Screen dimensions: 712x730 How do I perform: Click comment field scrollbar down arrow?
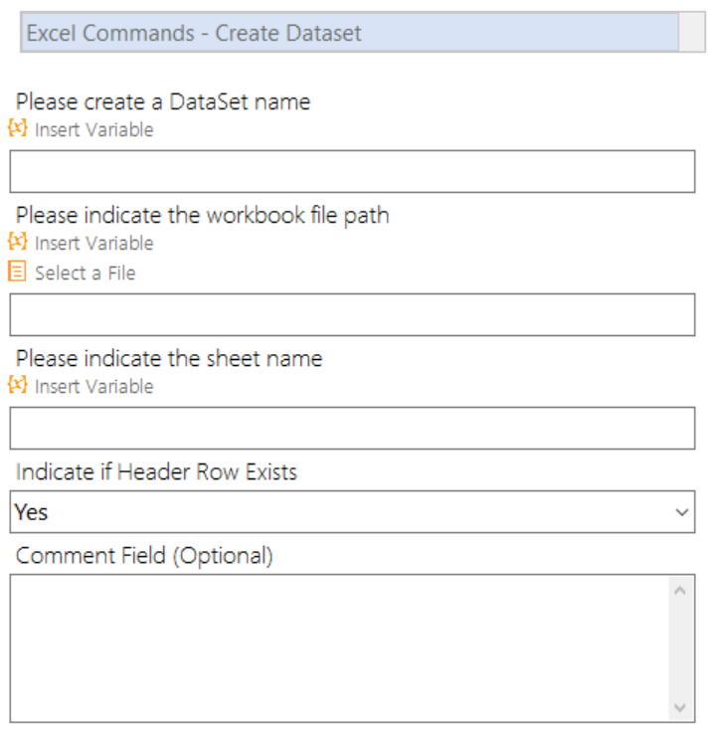(680, 708)
